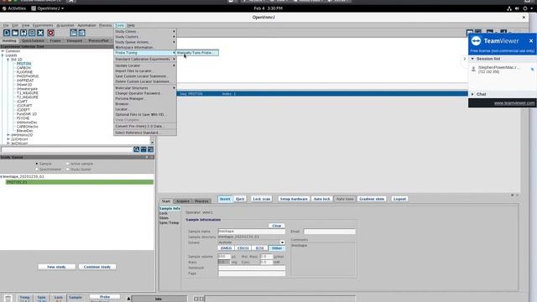Click the red stop acquisition icon

pyautogui.click(x=50, y=33)
